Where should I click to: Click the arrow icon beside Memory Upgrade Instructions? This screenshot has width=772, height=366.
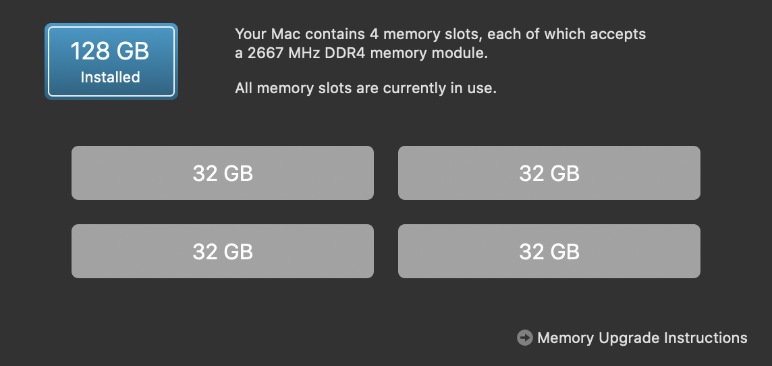pyautogui.click(x=524, y=338)
